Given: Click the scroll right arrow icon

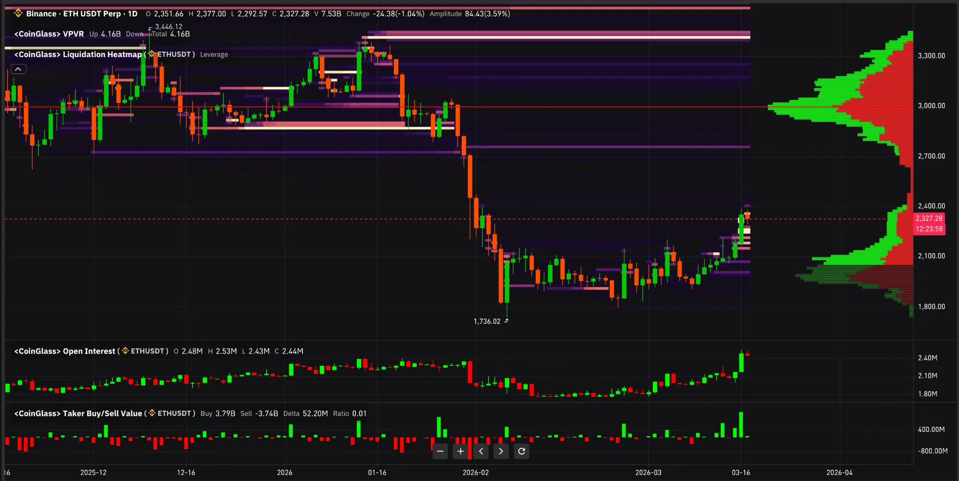Looking at the screenshot, I should tap(502, 451).
